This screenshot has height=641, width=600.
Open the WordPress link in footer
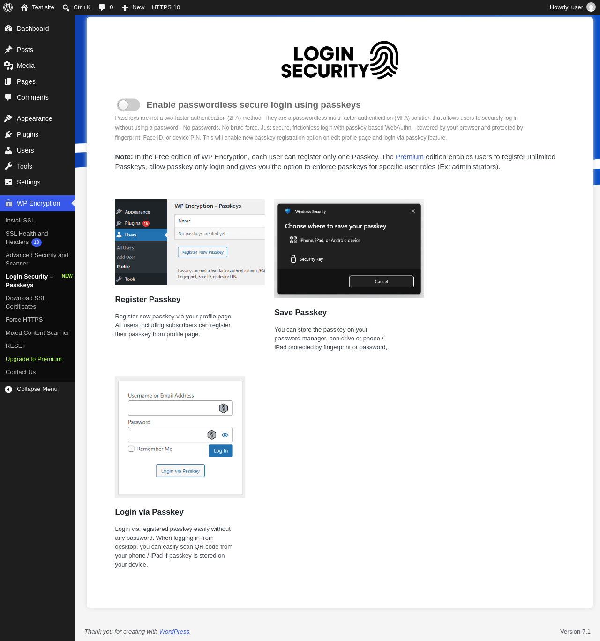click(174, 632)
